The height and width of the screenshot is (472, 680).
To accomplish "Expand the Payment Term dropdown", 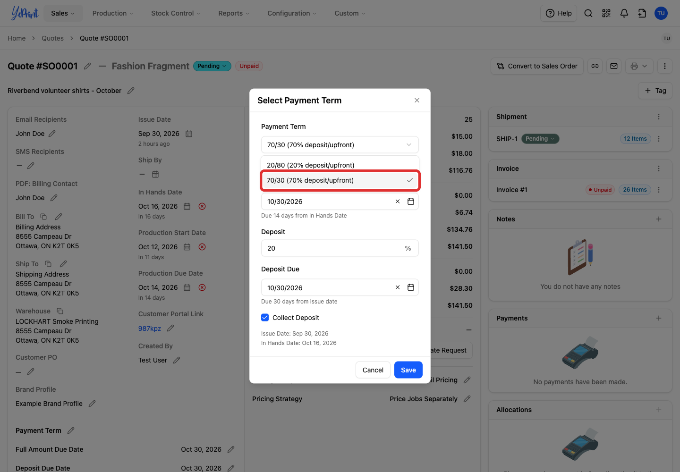I will (x=340, y=145).
